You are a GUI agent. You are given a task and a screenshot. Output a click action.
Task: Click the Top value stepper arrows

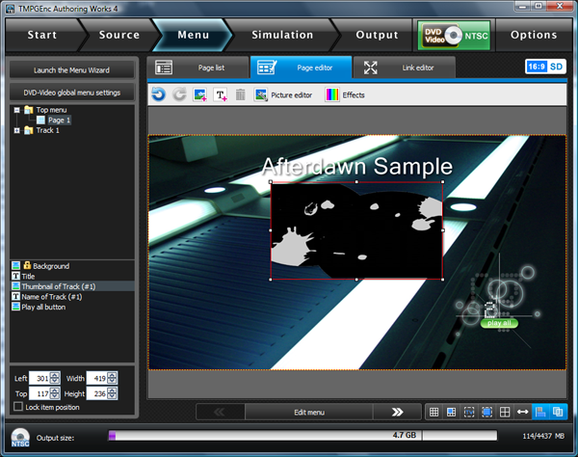tap(55, 393)
